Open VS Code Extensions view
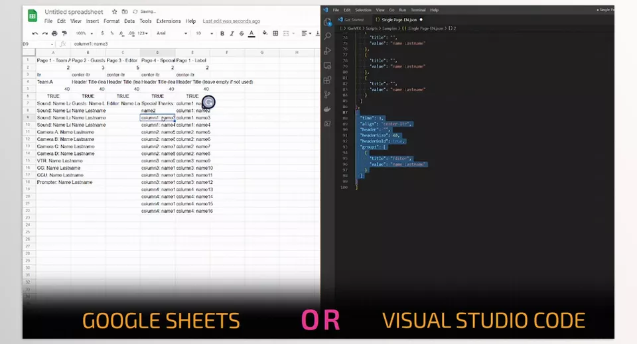Image resolution: width=637 pixels, height=344 pixels. pos(327,80)
